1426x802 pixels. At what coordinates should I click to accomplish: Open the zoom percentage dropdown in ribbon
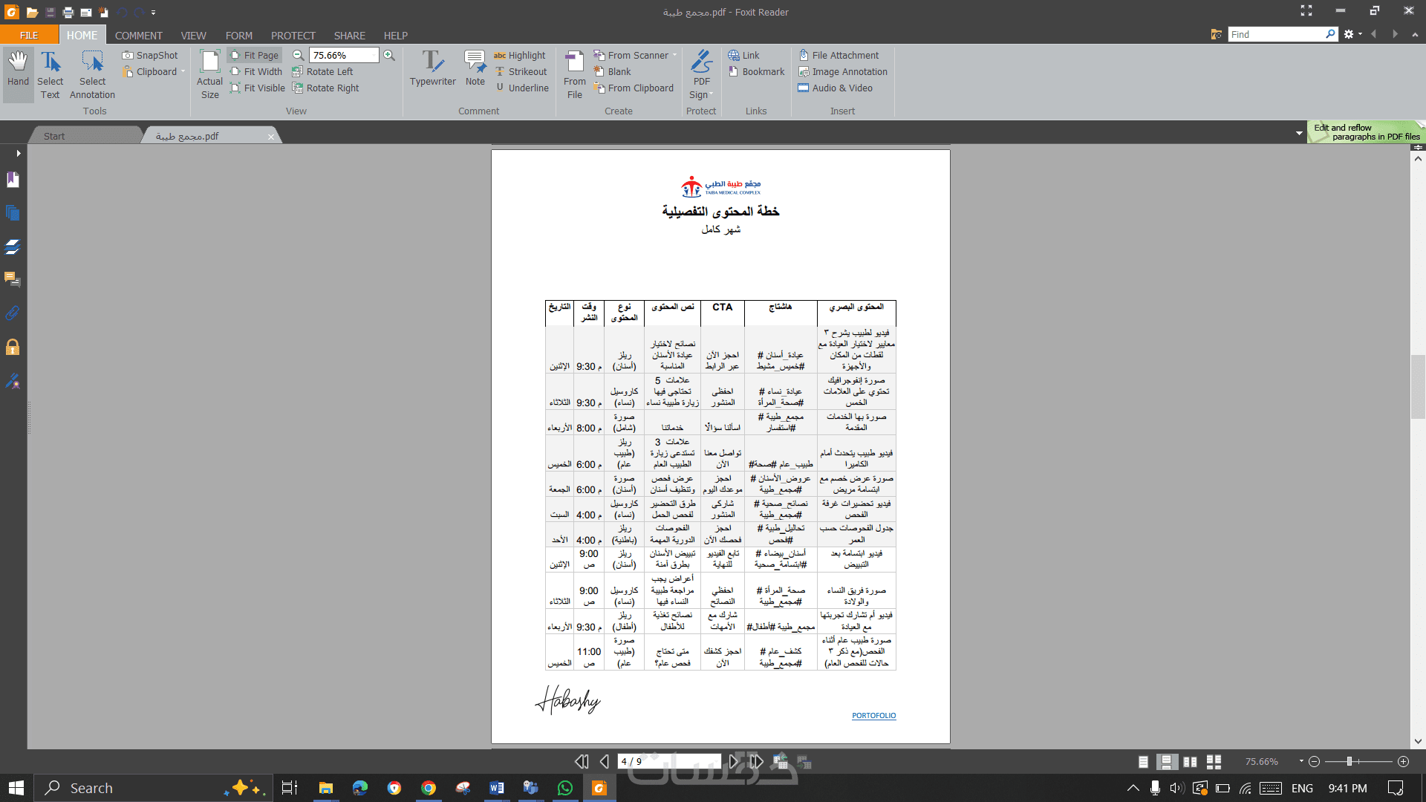coord(374,56)
